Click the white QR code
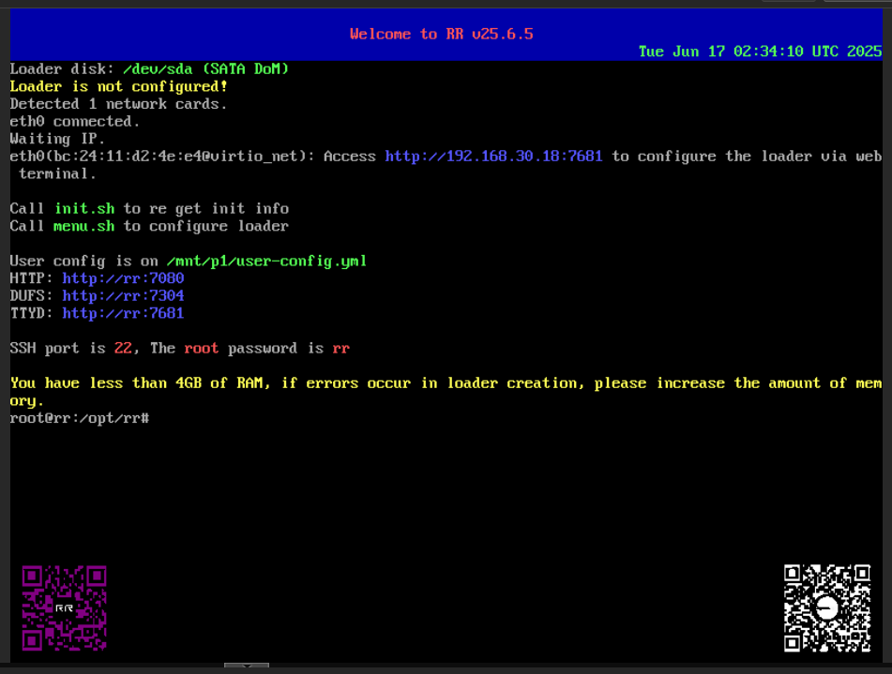892x674 pixels. tap(826, 607)
